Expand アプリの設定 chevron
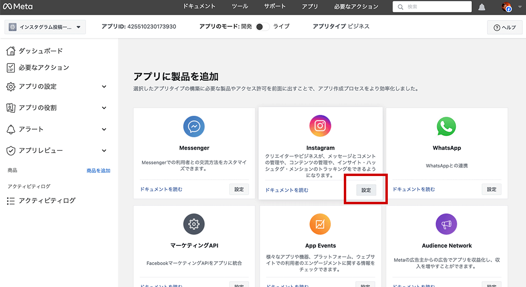The height and width of the screenshot is (287, 526). click(x=104, y=87)
